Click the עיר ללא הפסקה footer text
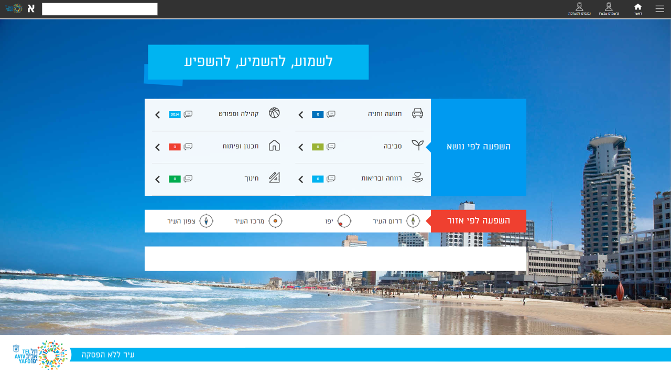 pyautogui.click(x=108, y=355)
